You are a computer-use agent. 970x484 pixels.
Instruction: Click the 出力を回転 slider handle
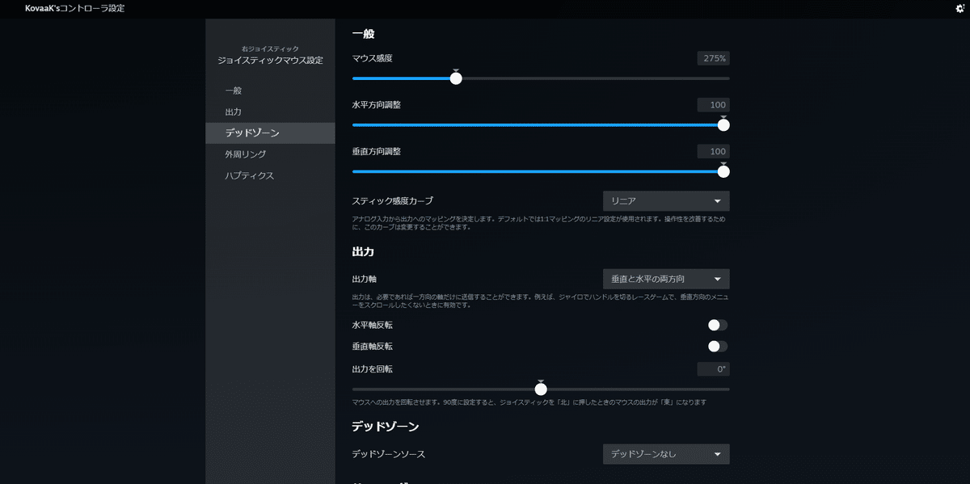tap(540, 388)
